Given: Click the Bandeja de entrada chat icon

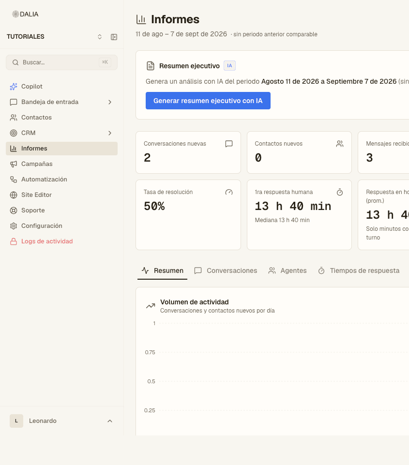Looking at the screenshot, I should point(14,102).
